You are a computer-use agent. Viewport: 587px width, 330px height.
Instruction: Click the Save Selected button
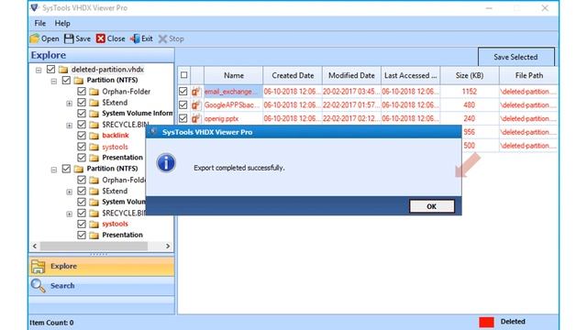pyautogui.click(x=515, y=57)
